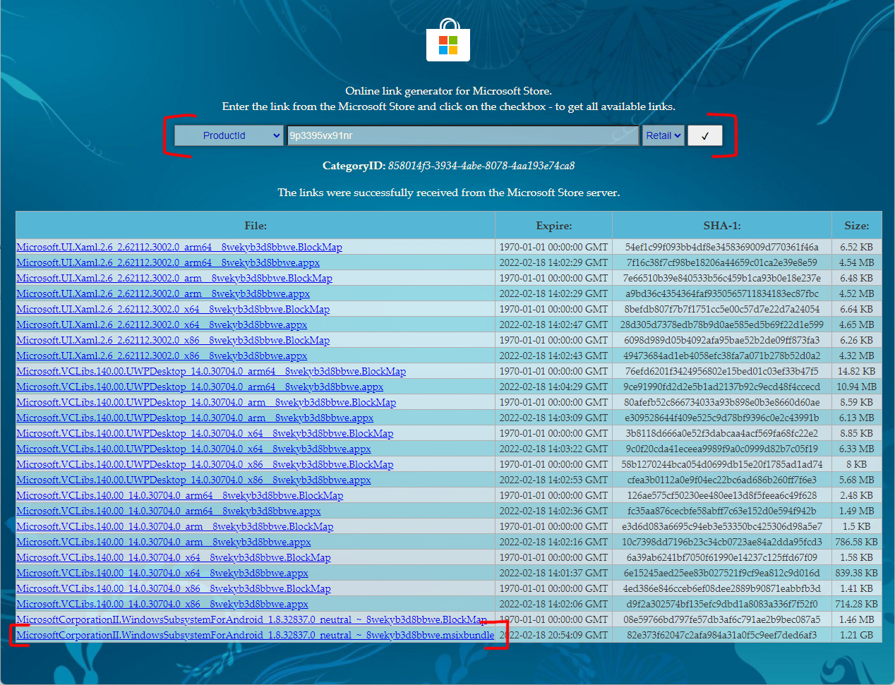Download the WindowsSubsystemForAndroid msixbundle link
The height and width of the screenshot is (685, 895).
click(256, 635)
